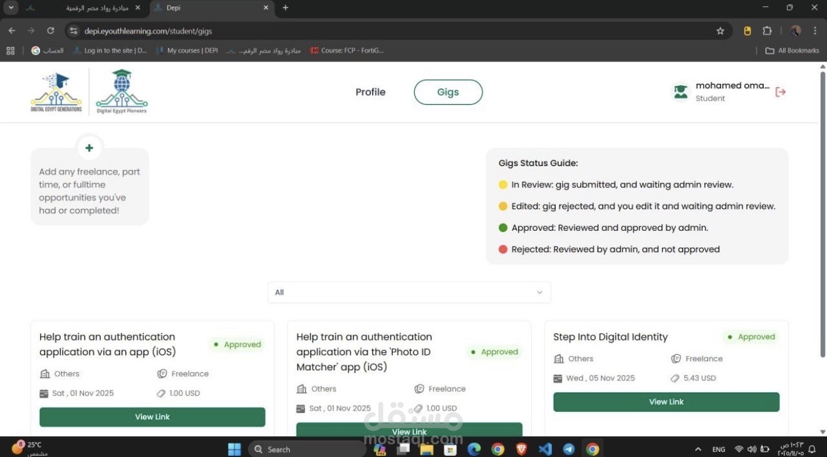Select the Gigs tab

(x=448, y=92)
